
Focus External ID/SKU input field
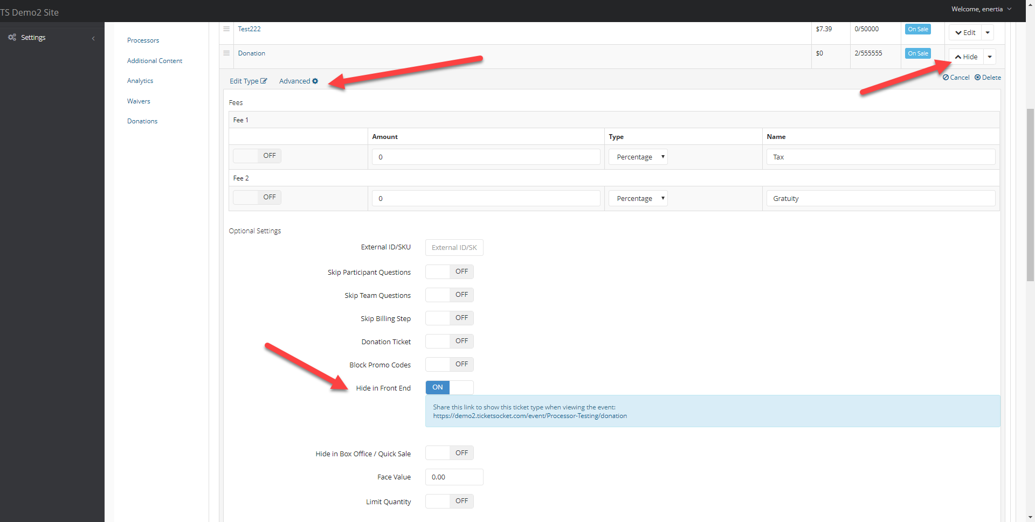[454, 248]
